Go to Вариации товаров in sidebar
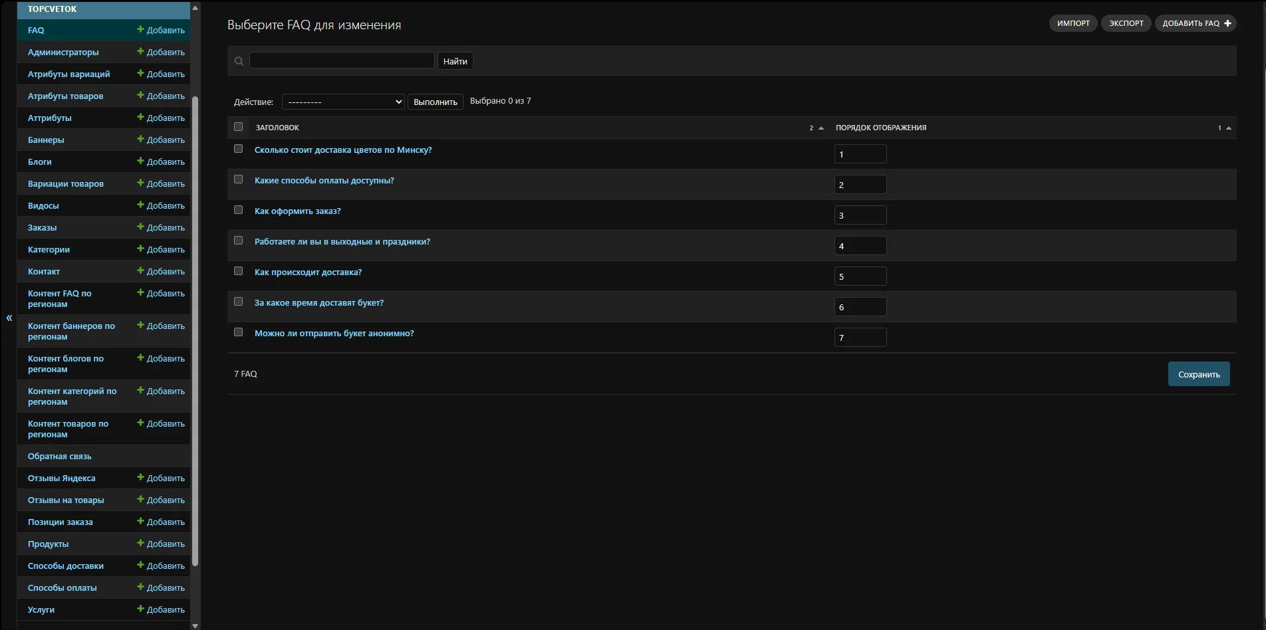Viewport: 1266px width, 630px height. click(66, 183)
